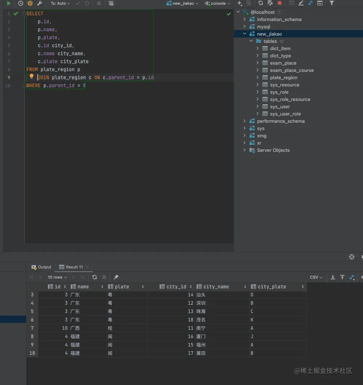Click the commit checkmark icon
Image resolution: width=363 pixels, height=385 pixels.
point(78,3)
